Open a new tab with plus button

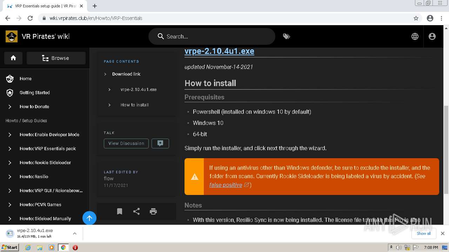[x=95, y=6]
